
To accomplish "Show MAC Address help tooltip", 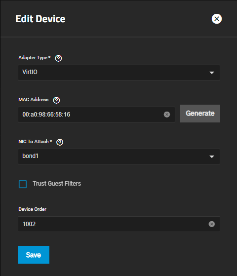I will point(56,100).
